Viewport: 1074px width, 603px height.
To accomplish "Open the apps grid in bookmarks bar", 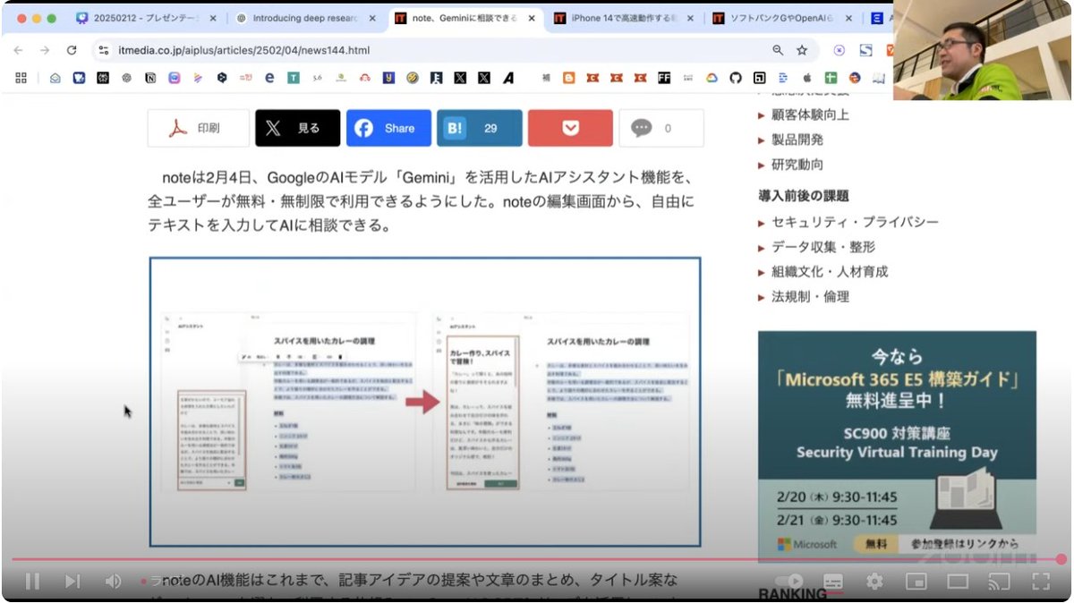I will [x=21, y=78].
